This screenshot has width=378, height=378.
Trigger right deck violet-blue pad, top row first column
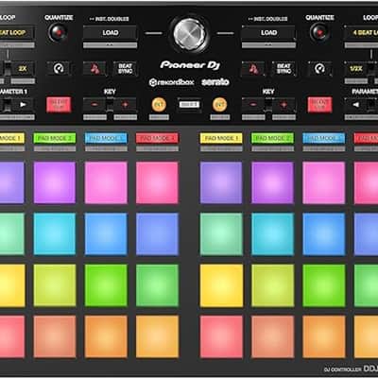pos(221,182)
